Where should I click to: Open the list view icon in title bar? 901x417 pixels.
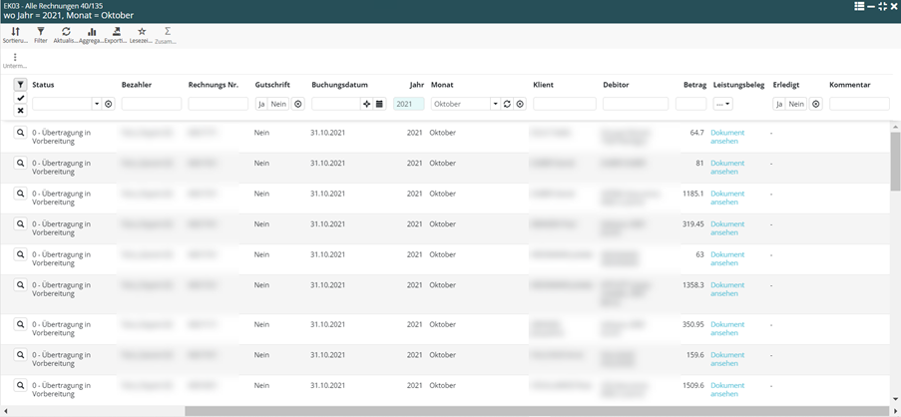(x=859, y=7)
